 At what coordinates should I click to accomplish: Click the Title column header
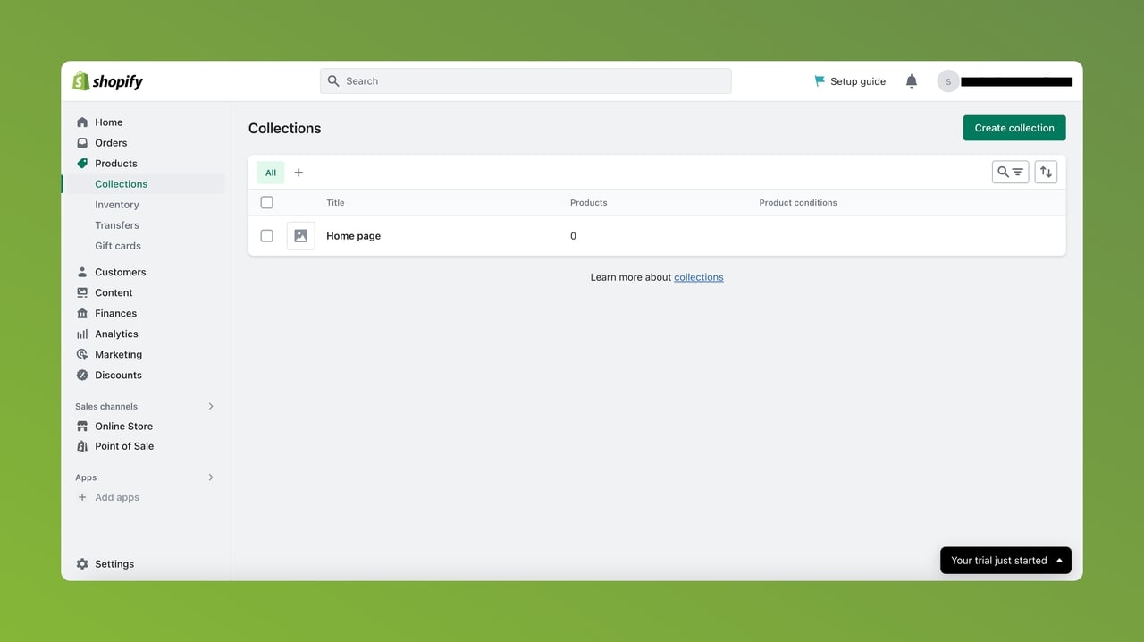335,203
